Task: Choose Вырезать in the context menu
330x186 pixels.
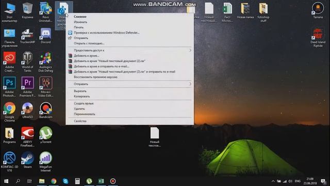Action: tap(129, 91)
